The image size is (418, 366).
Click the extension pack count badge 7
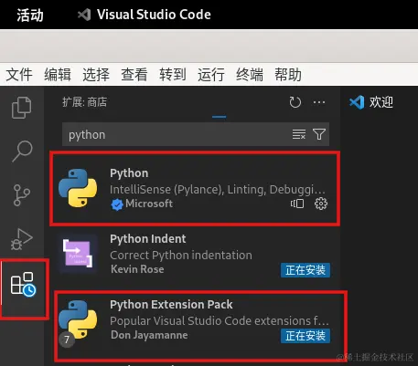pyautogui.click(x=67, y=340)
